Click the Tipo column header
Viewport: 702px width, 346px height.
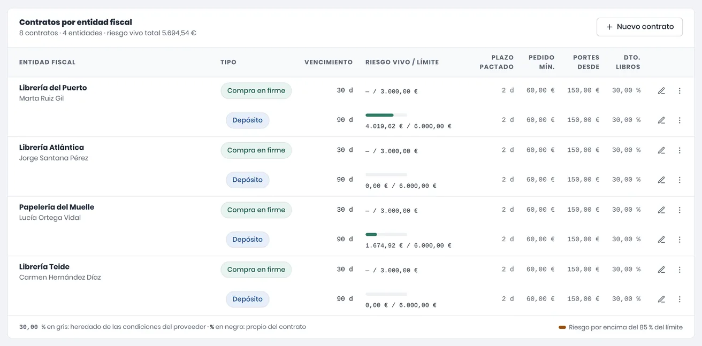(x=228, y=62)
